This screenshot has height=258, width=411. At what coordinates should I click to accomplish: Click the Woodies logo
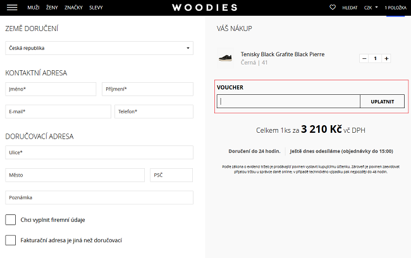(x=205, y=8)
